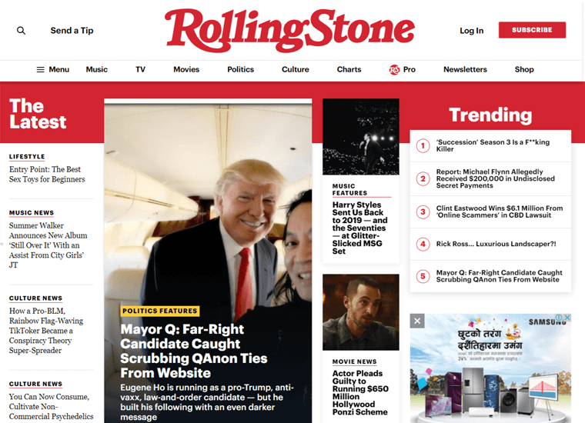The image size is (585, 423).
Task: Click the AdChoices info icon on ad
Action: tap(559, 318)
